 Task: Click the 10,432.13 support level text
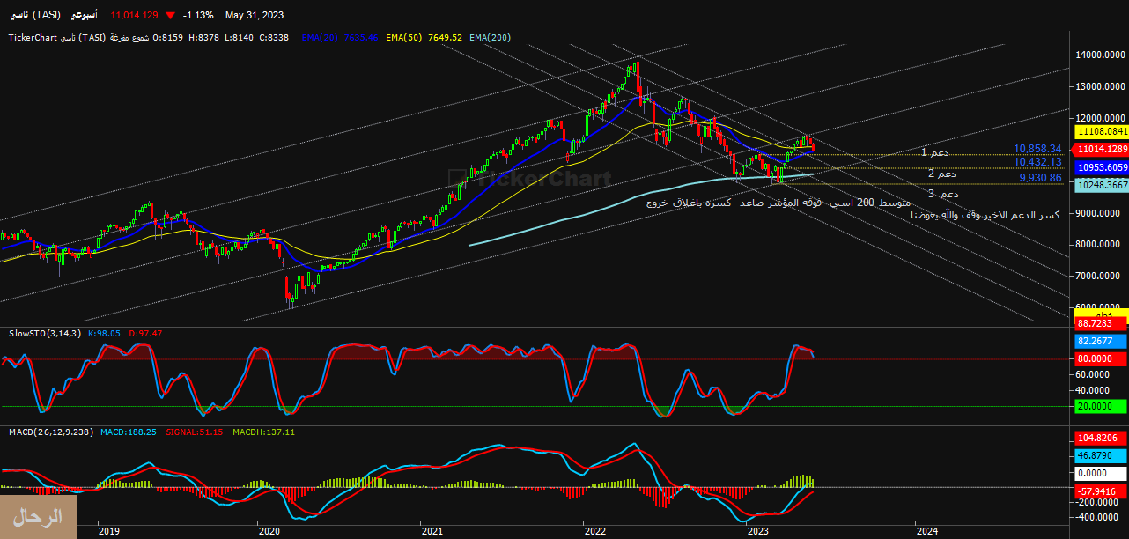coord(1037,162)
